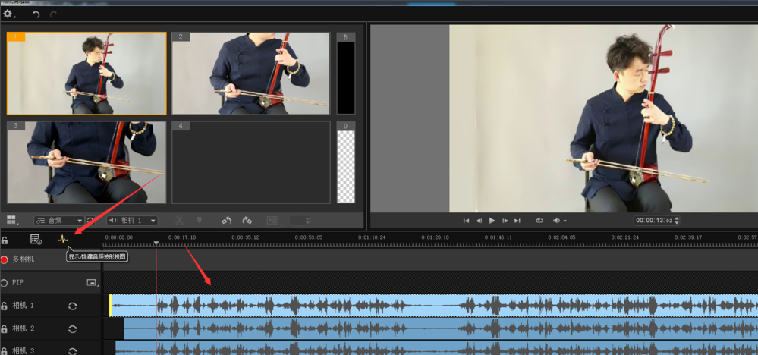Click the track manager icon above the tracks
The image size is (758, 355).
pyautogui.click(x=36, y=240)
